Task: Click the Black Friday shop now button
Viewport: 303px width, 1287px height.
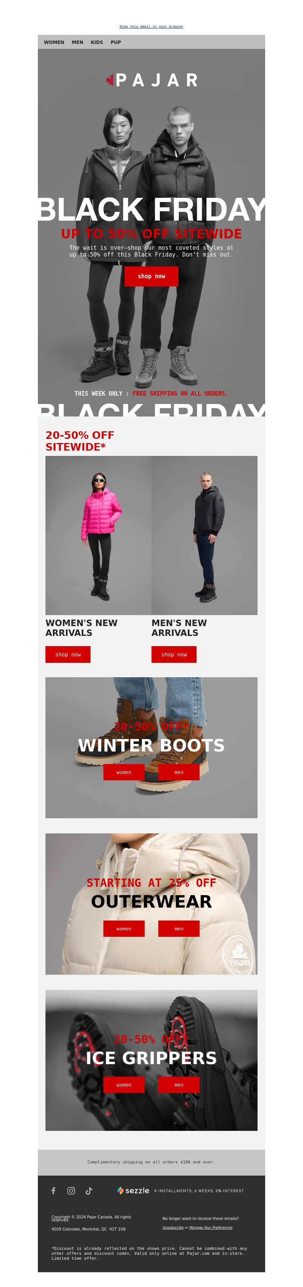Action: [x=151, y=276]
